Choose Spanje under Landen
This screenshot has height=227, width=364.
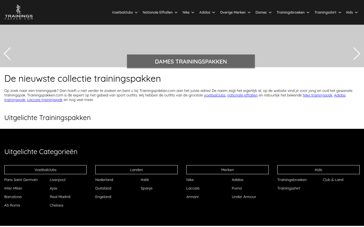coord(146,188)
